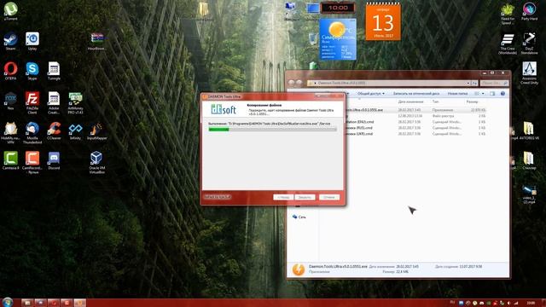546x307 pixels.
Task: Click the Explorer search input field
Action: 494,83
